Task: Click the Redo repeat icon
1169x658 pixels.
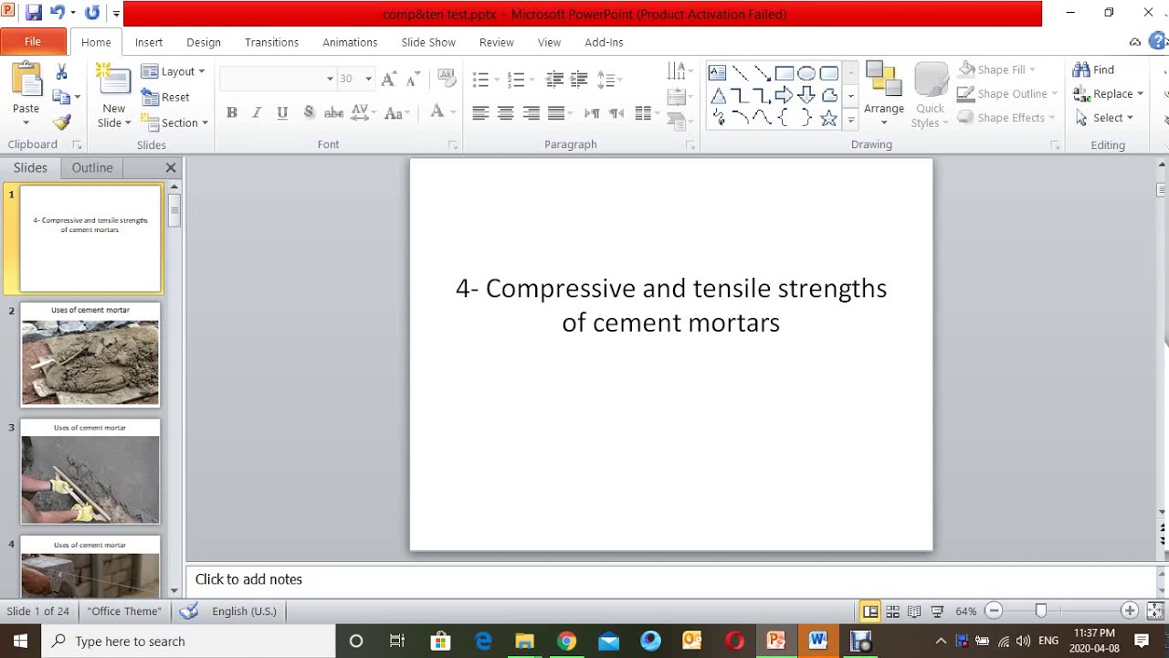Action: [x=92, y=13]
